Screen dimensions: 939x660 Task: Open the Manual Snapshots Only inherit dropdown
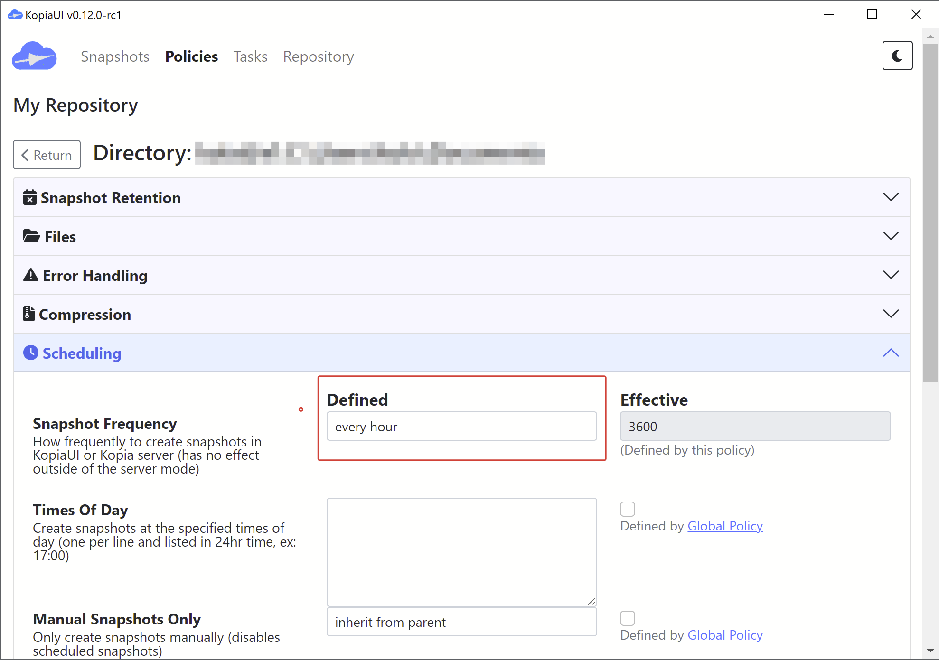pyautogui.click(x=461, y=622)
